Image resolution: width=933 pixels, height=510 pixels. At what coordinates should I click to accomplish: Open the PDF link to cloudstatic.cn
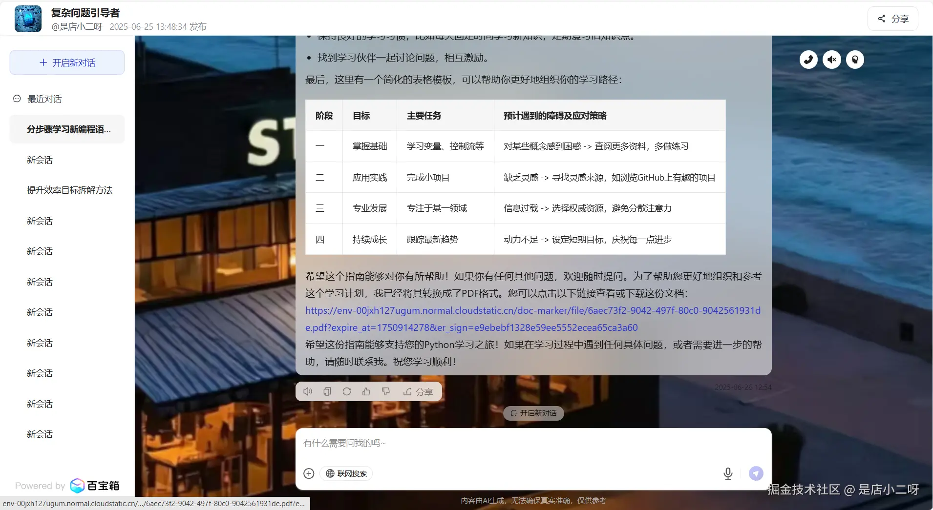pos(533,319)
